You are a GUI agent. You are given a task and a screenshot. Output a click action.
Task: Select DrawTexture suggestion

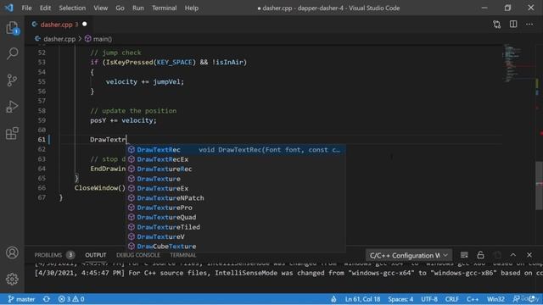pos(236,179)
